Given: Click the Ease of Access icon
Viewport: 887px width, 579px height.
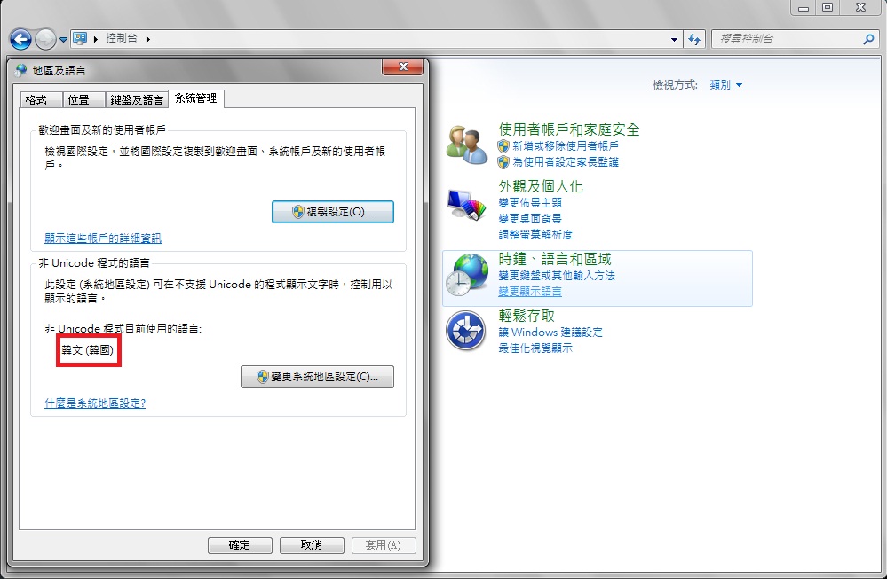Looking at the screenshot, I should (465, 331).
